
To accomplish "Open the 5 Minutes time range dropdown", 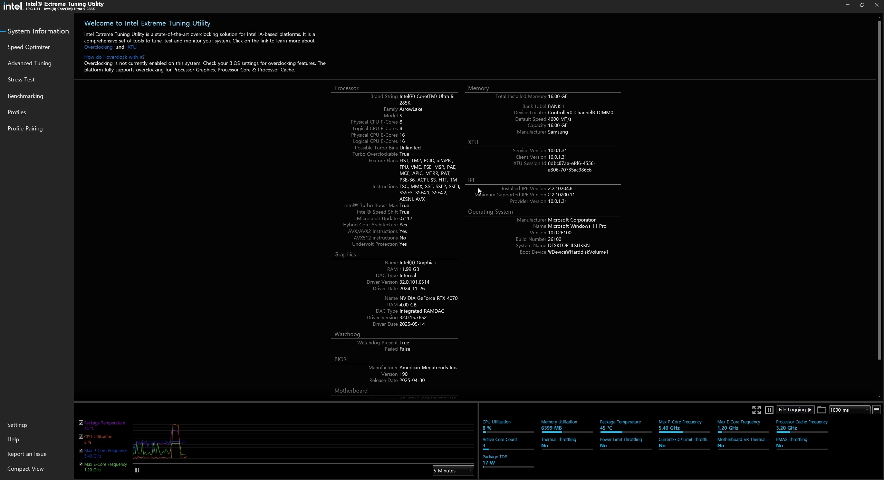I will click(x=453, y=471).
